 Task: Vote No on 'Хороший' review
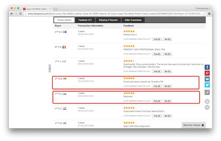(168, 101)
